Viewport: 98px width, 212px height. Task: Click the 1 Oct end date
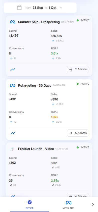pos(53,8)
